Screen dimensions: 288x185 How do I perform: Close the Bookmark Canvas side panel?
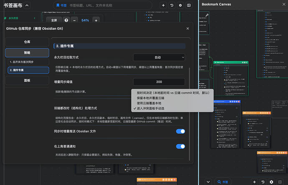tap(284, 4)
